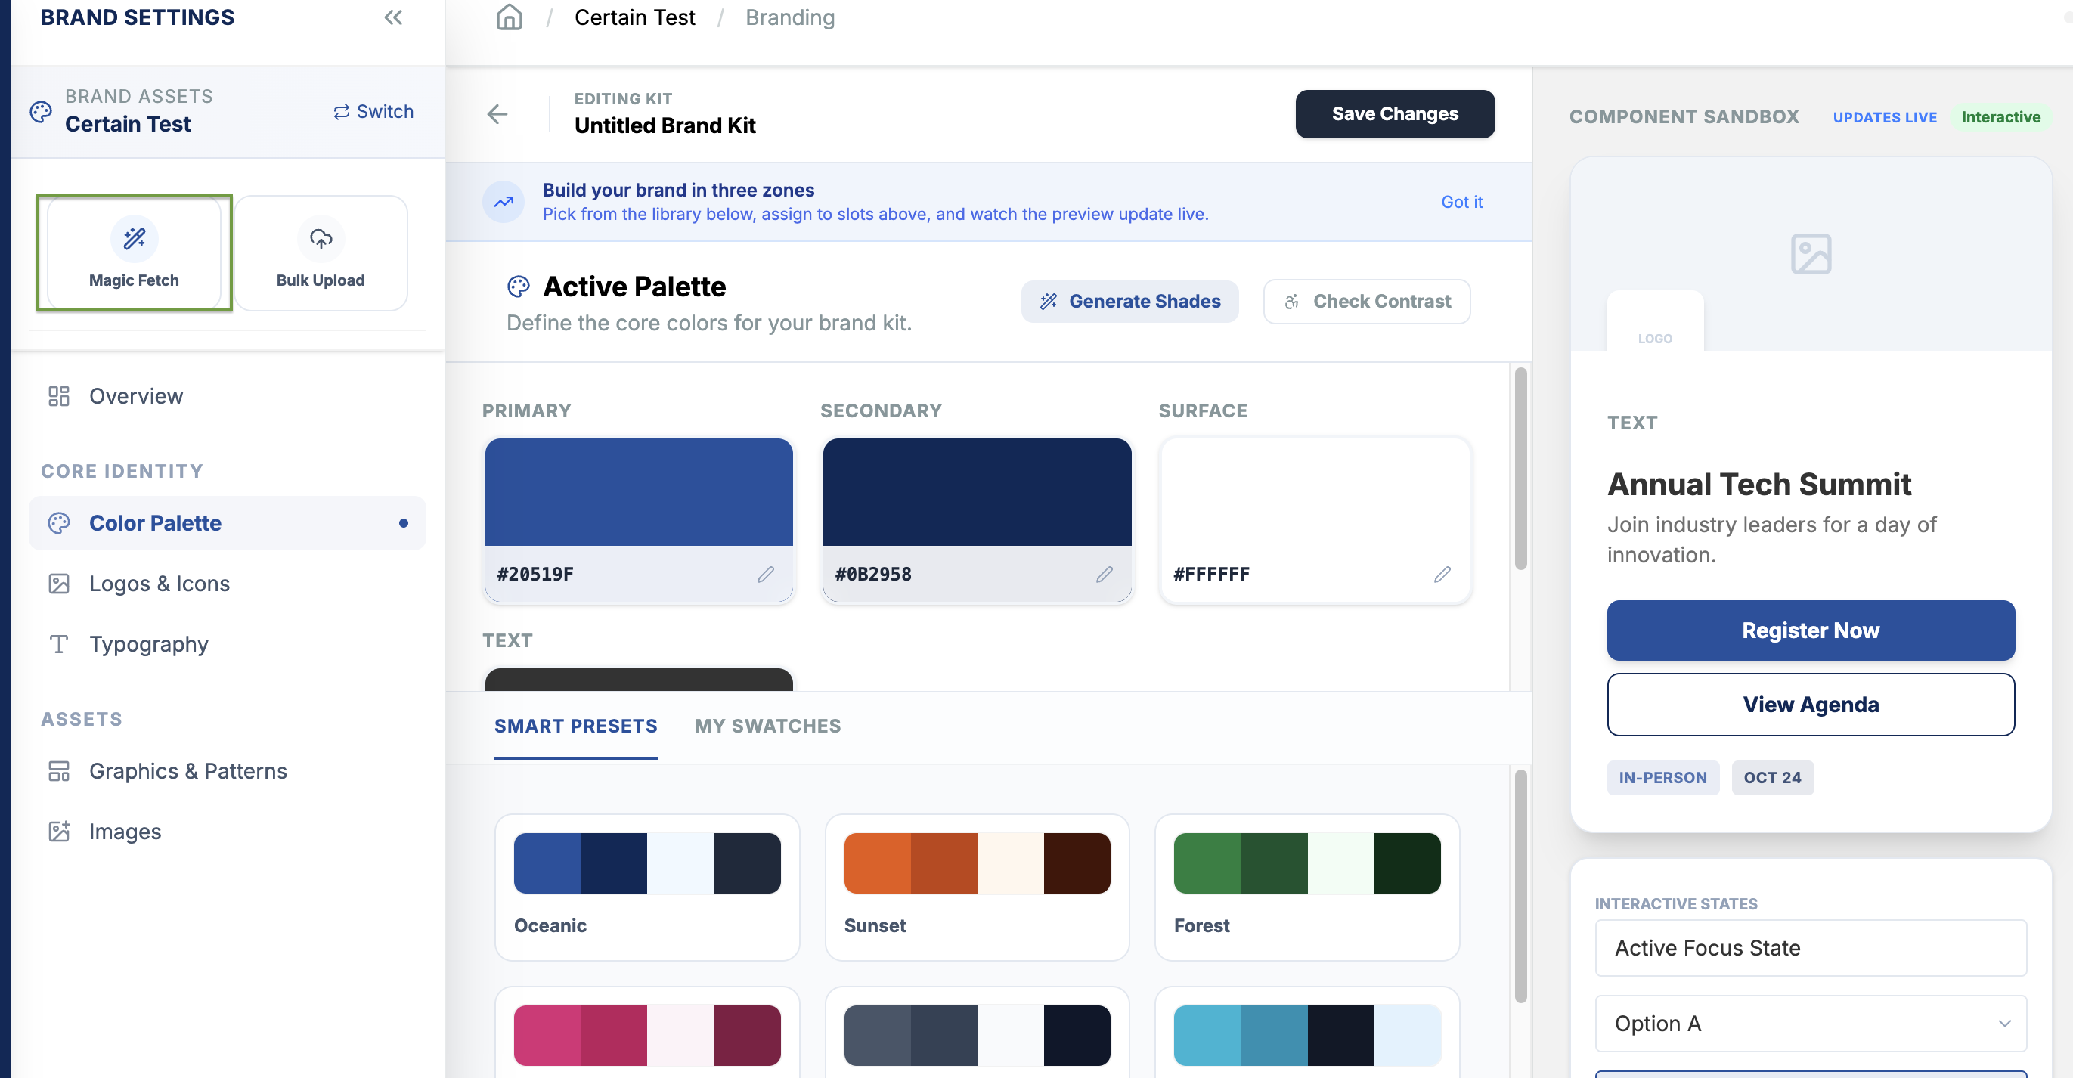2073x1078 pixels.
Task: Click the Bulk Upload cloud icon
Action: click(321, 238)
